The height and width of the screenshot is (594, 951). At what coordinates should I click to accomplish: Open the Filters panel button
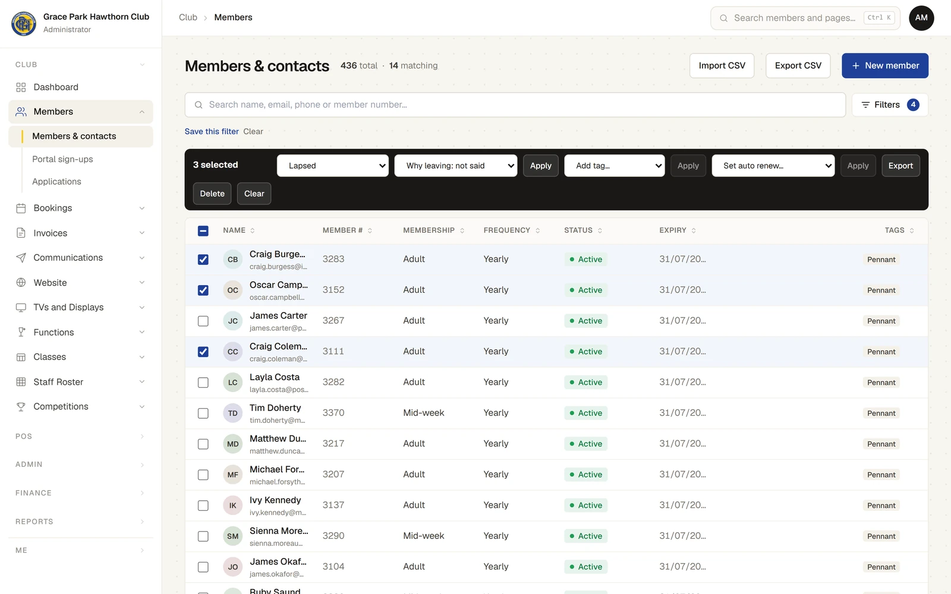(890, 105)
